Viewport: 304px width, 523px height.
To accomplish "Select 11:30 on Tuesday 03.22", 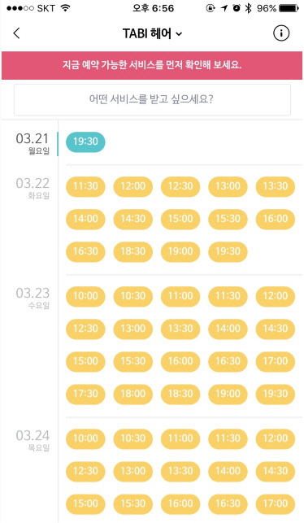I will pos(85,186).
